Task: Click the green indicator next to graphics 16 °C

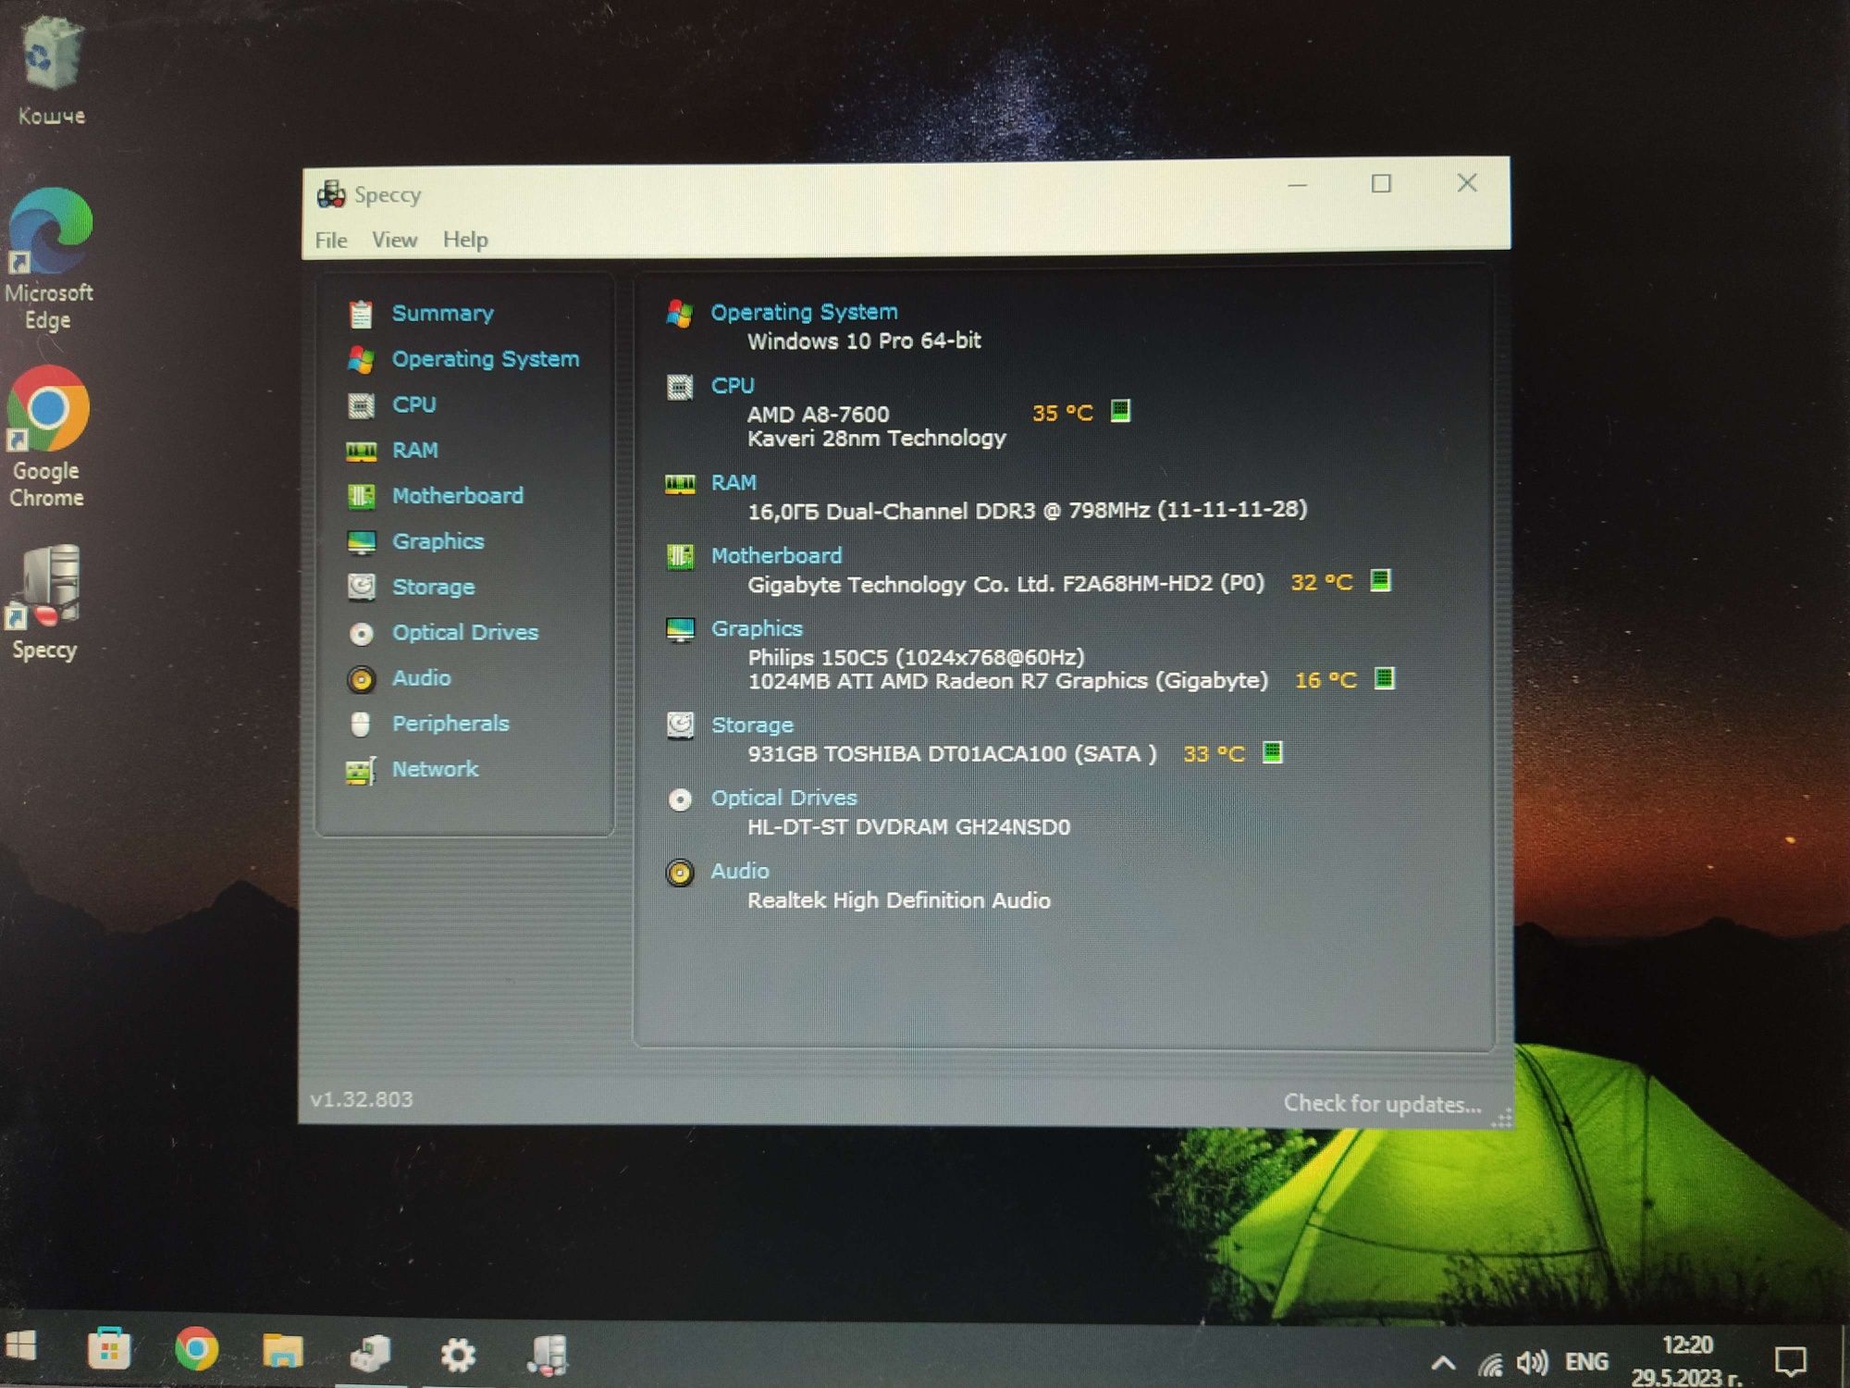Action: 1384,678
